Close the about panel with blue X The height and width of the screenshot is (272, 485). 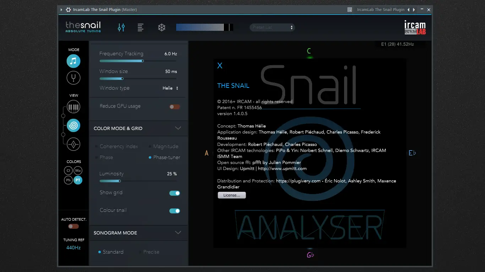(x=220, y=66)
